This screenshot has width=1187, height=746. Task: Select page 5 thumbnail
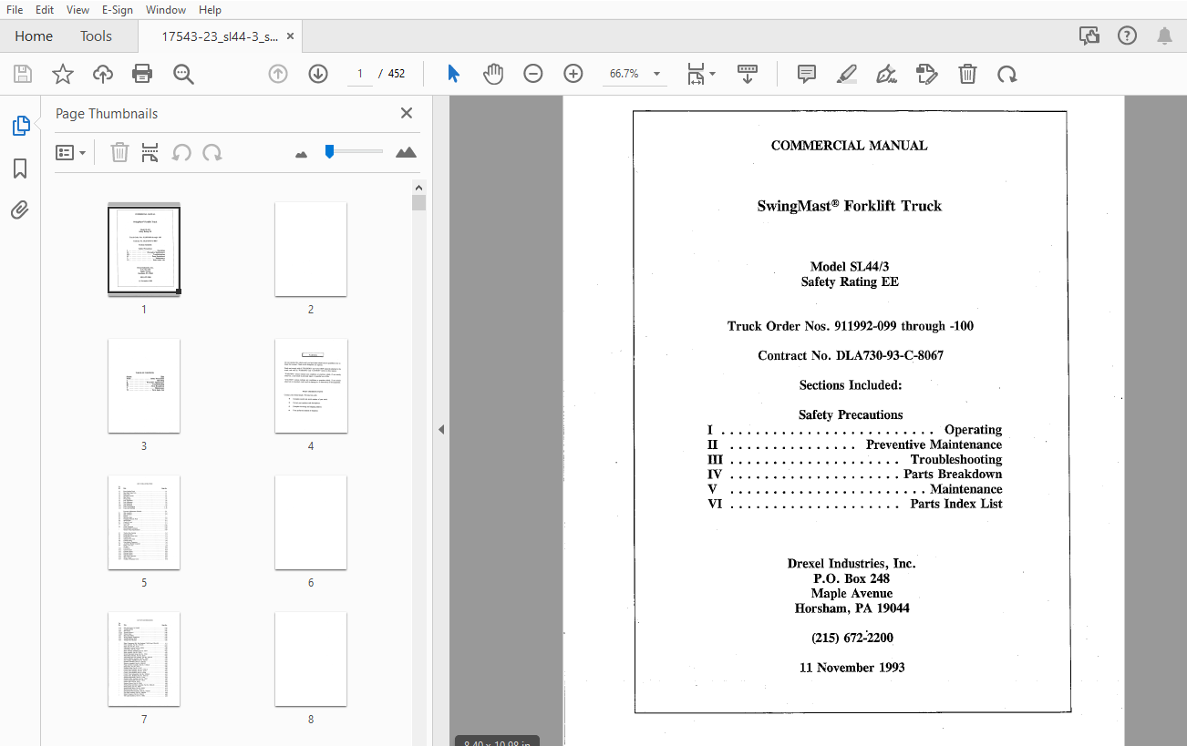144,523
